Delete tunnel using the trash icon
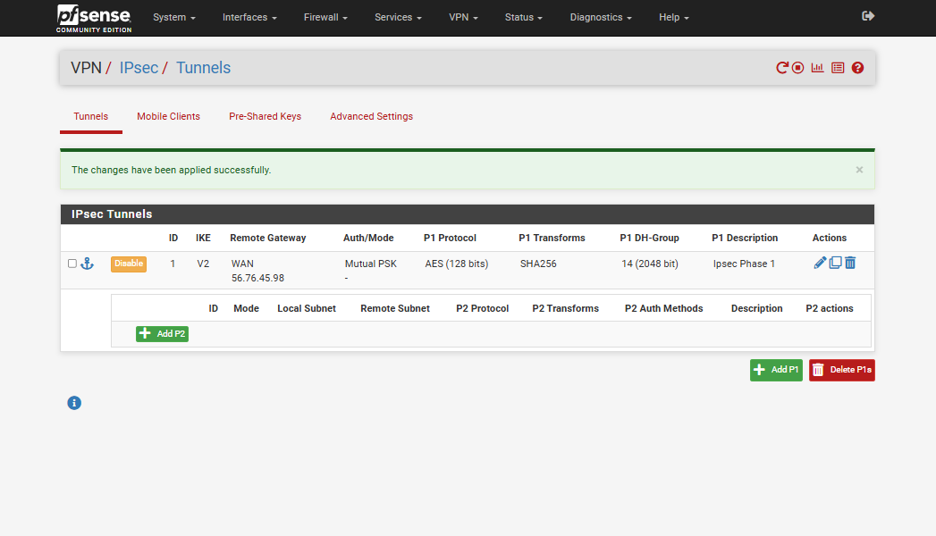The width and height of the screenshot is (936, 536). 850,263
